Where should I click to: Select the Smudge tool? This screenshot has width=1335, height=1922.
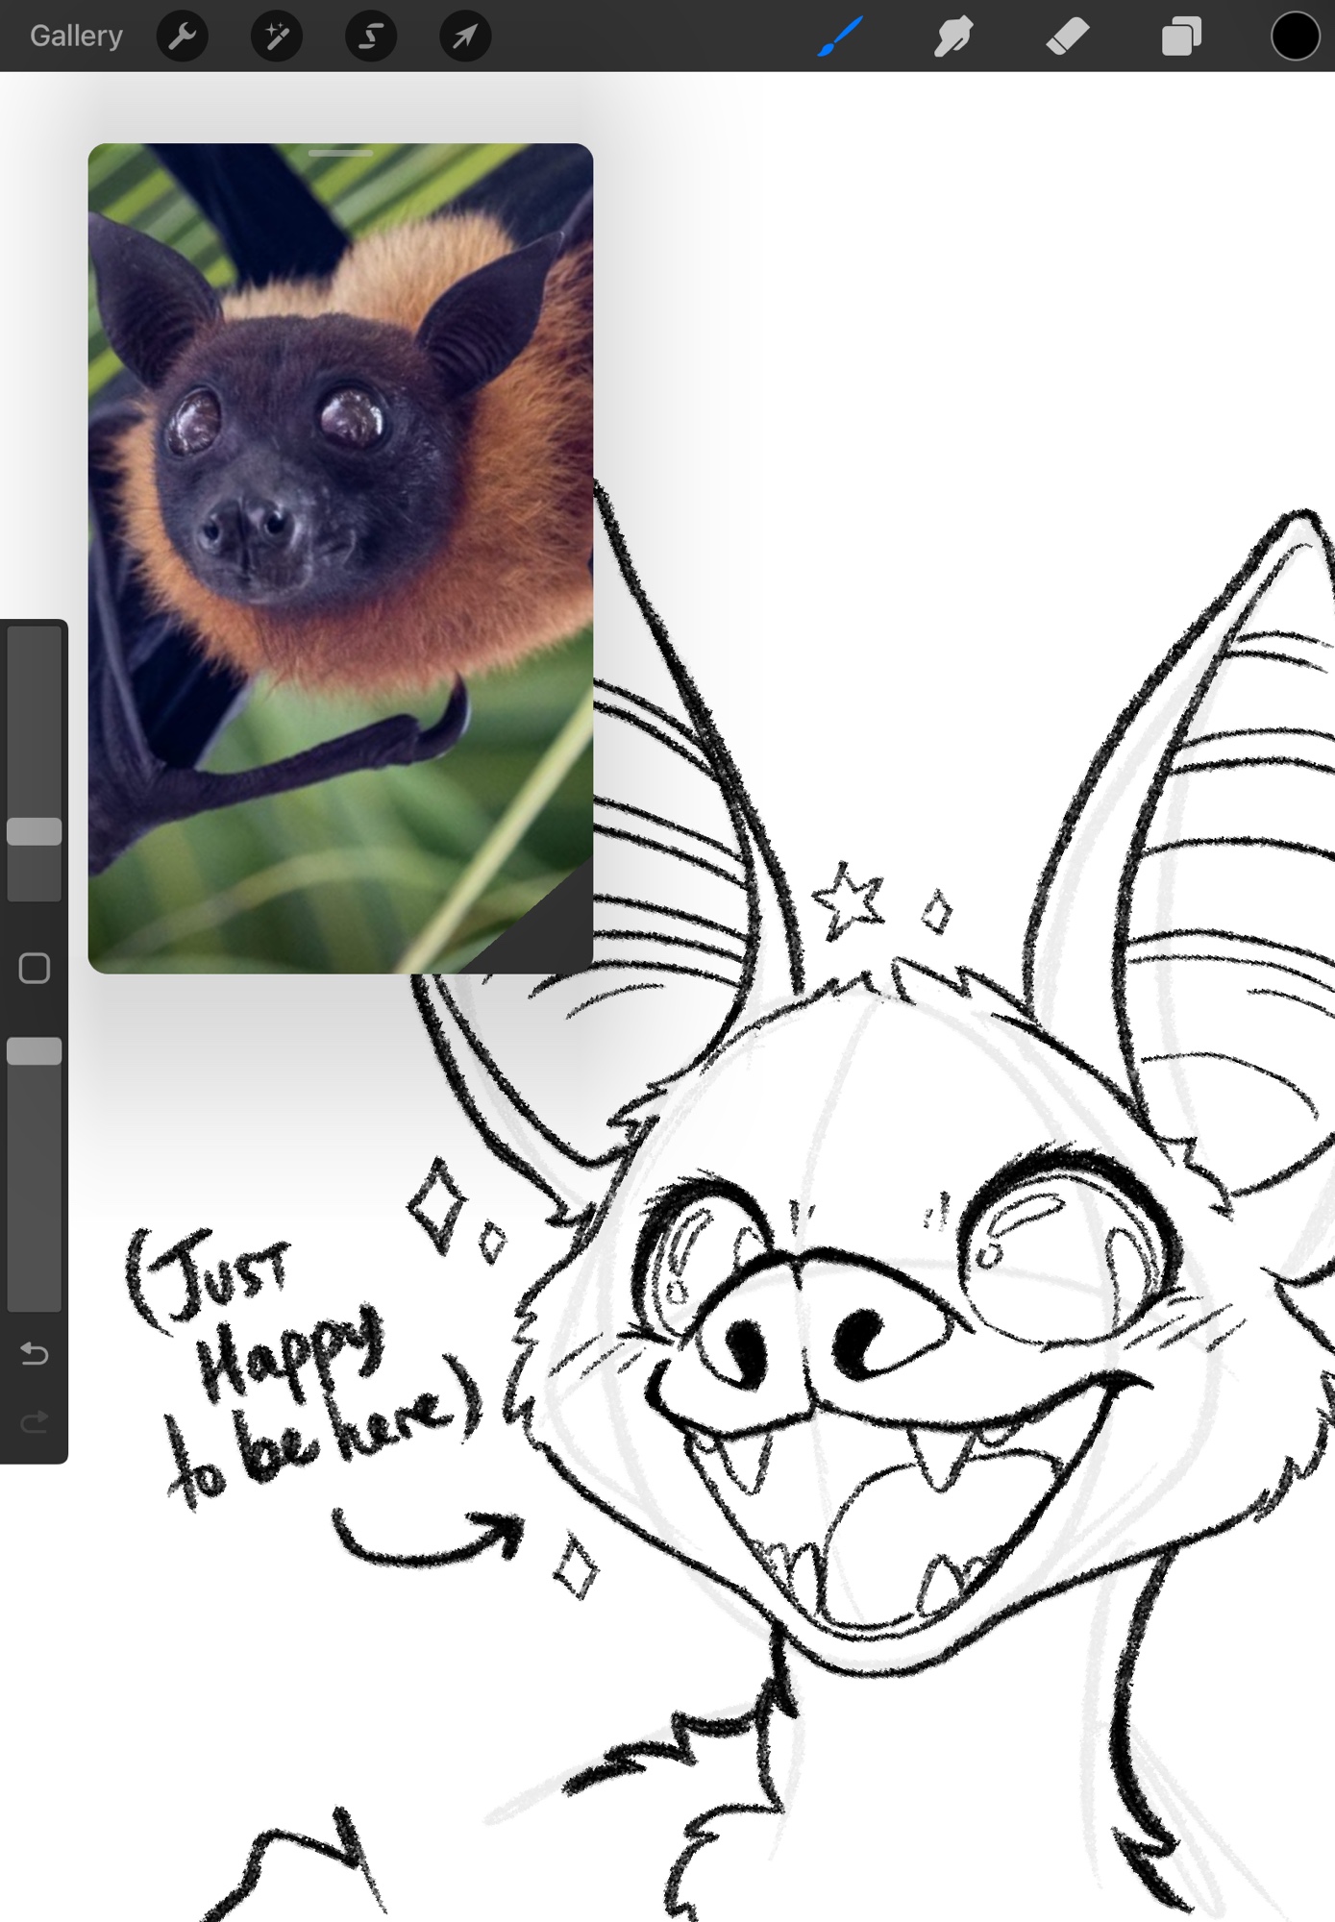[x=952, y=37]
